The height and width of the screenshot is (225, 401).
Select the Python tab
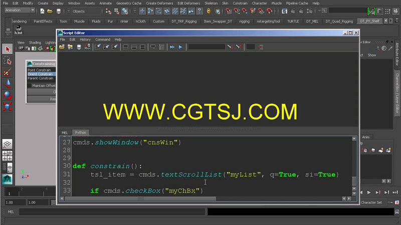tap(81, 132)
